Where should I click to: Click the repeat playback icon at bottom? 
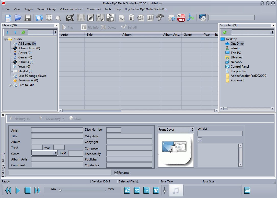(x=127, y=190)
